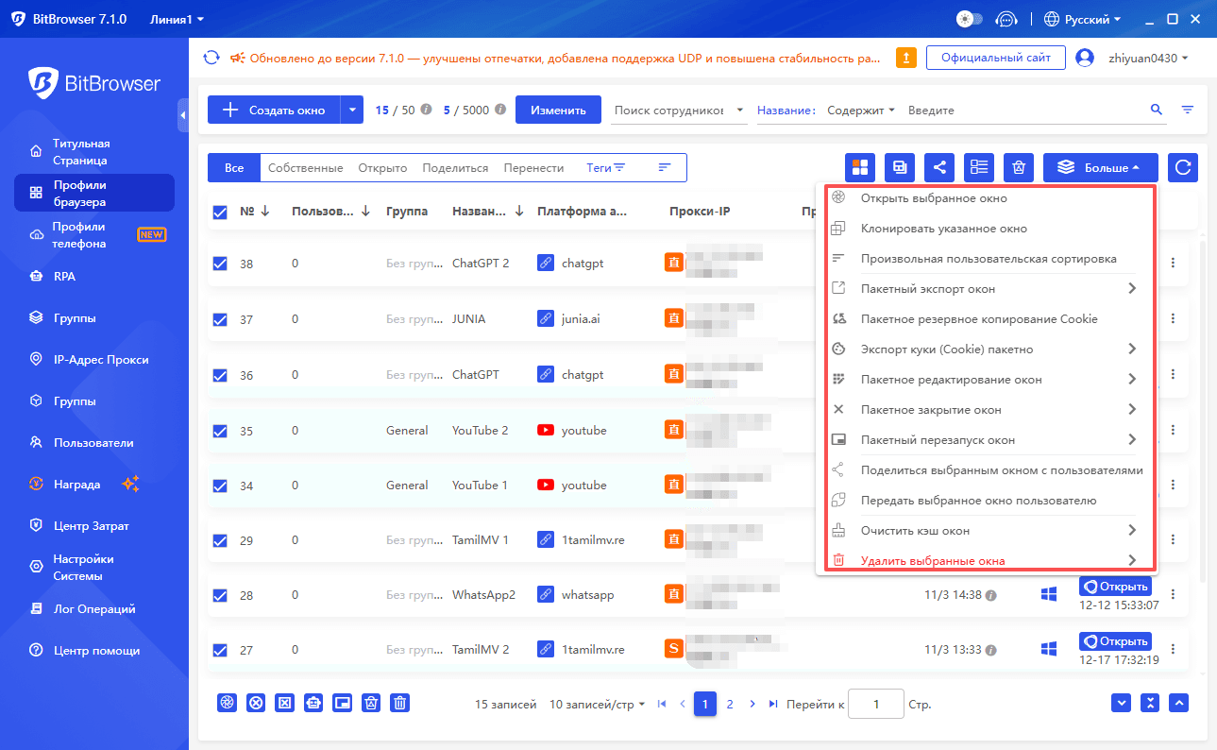The width and height of the screenshot is (1217, 750).
Task: Switch to the Собственные tab
Action: (x=304, y=166)
